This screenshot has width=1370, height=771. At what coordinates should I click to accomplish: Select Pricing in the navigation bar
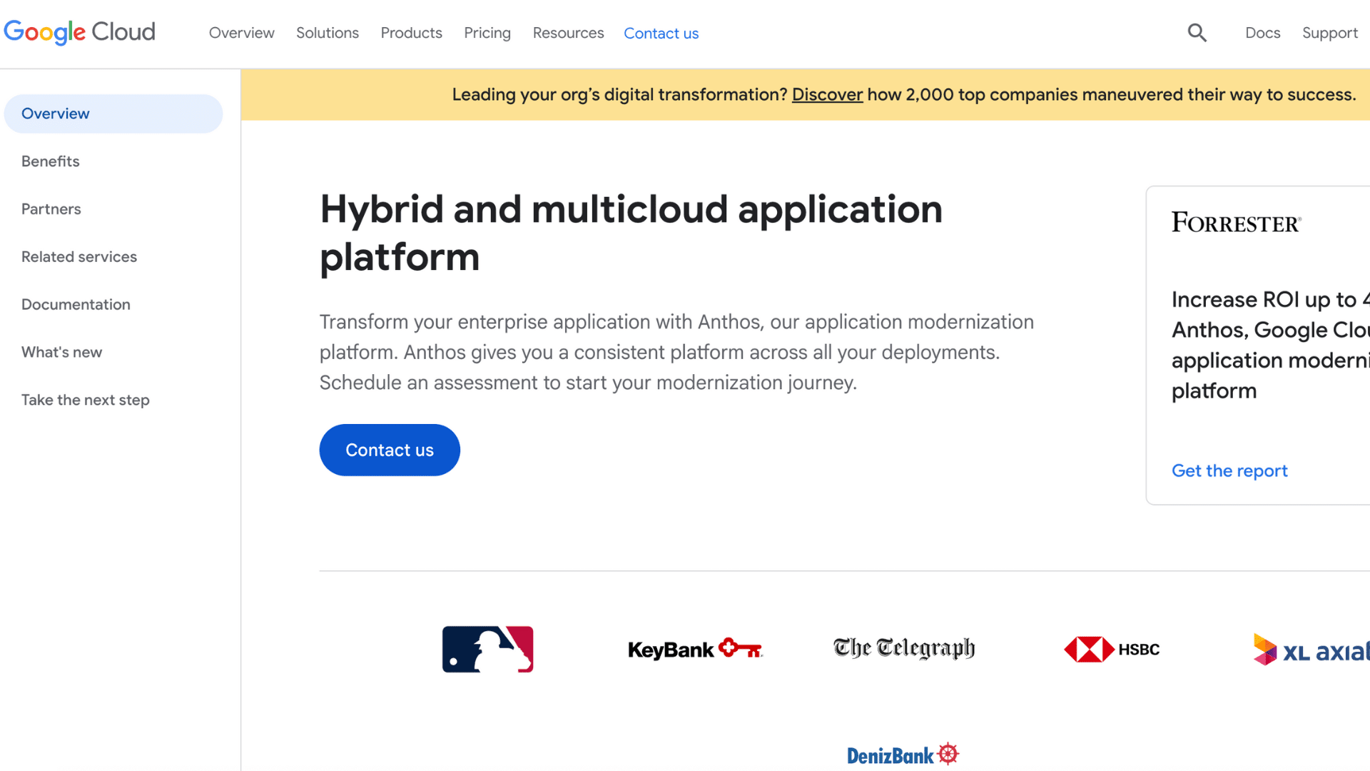click(x=487, y=33)
